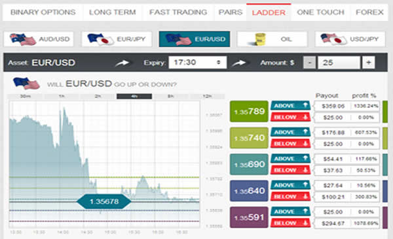Click BELOW for the 1.35640 level

(x=290, y=197)
